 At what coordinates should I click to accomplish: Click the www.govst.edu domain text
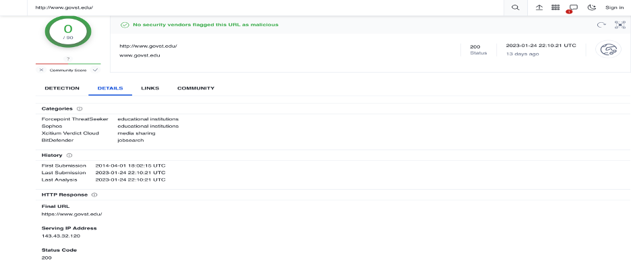tap(140, 55)
